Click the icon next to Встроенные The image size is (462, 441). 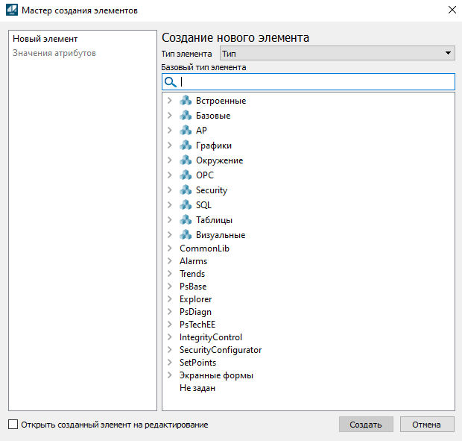(186, 101)
